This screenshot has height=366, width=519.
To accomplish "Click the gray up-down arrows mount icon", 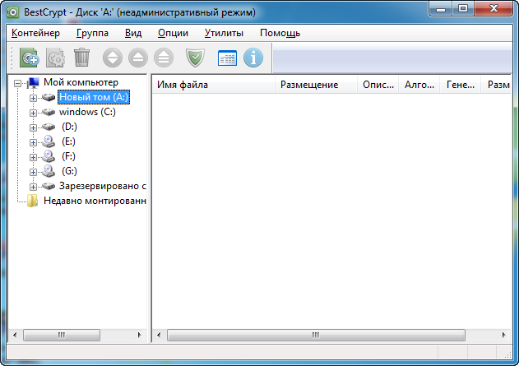I will pos(113,58).
